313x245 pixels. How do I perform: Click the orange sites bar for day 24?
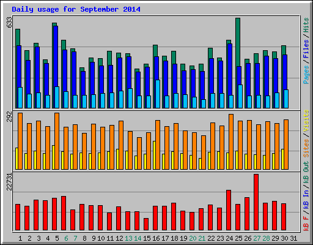(231, 141)
